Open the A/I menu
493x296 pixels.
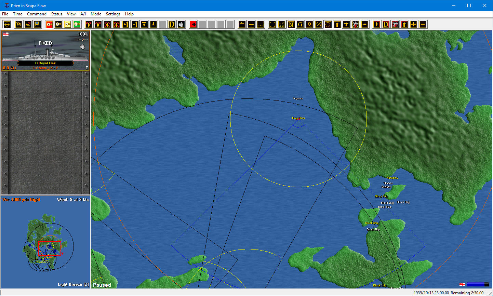83,14
